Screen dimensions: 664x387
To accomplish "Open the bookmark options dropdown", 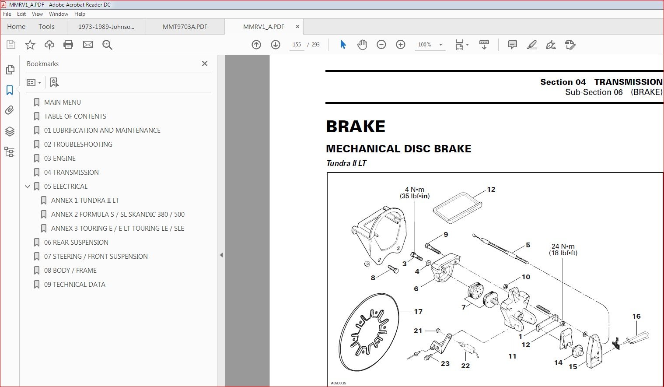I will point(34,82).
